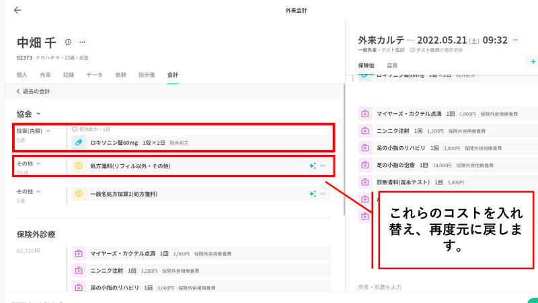The width and height of the screenshot is (538, 303).
Task: Click icon of マイヤーズ・カクテル点滴 in 保険外診療 list
Action: (x=79, y=254)
